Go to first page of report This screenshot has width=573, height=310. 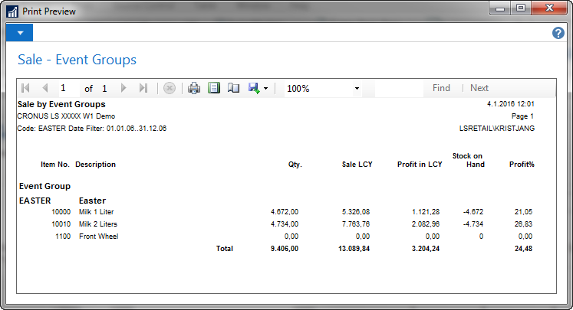pos(26,88)
